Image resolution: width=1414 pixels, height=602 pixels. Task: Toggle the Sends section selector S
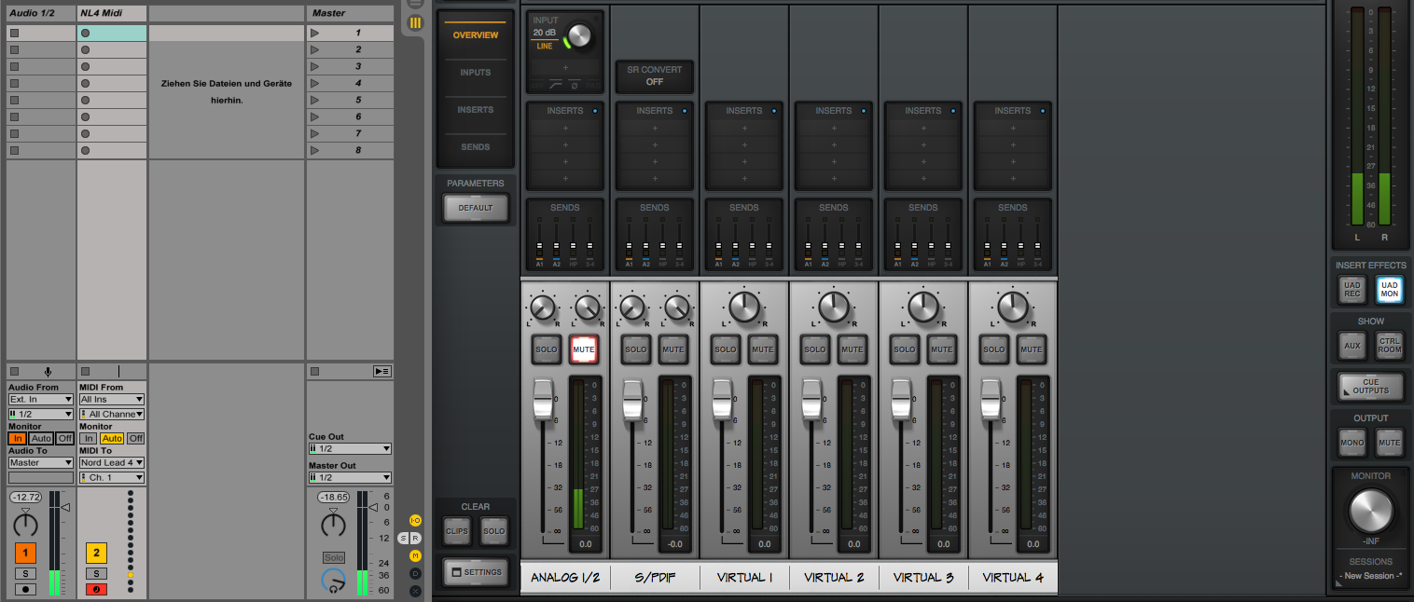pos(404,538)
